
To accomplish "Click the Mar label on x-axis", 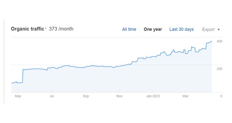I will 185,96.
